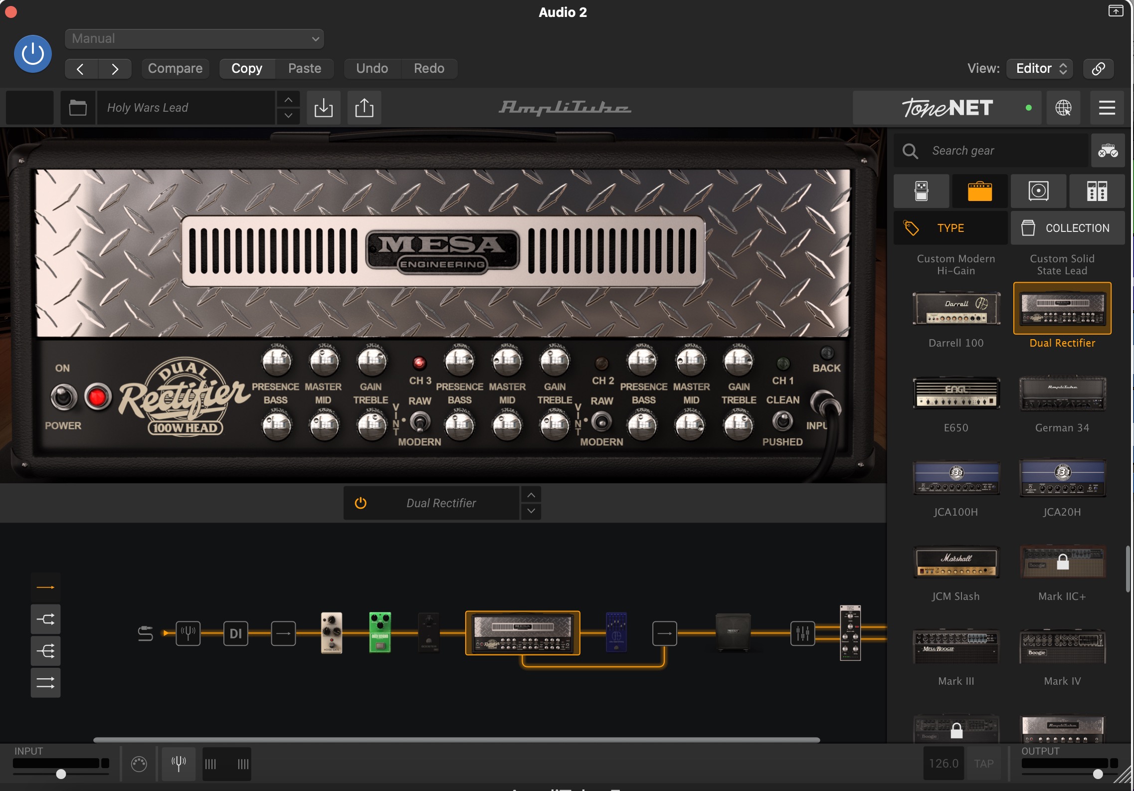Click the mixer block in chain
The image size is (1134, 791).
[x=803, y=633]
